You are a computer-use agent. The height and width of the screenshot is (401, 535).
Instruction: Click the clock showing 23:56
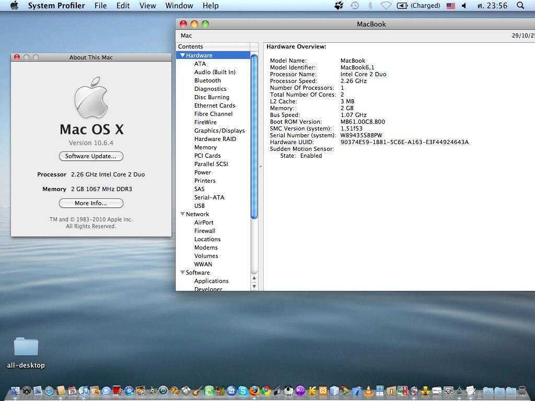pyautogui.click(x=492, y=6)
